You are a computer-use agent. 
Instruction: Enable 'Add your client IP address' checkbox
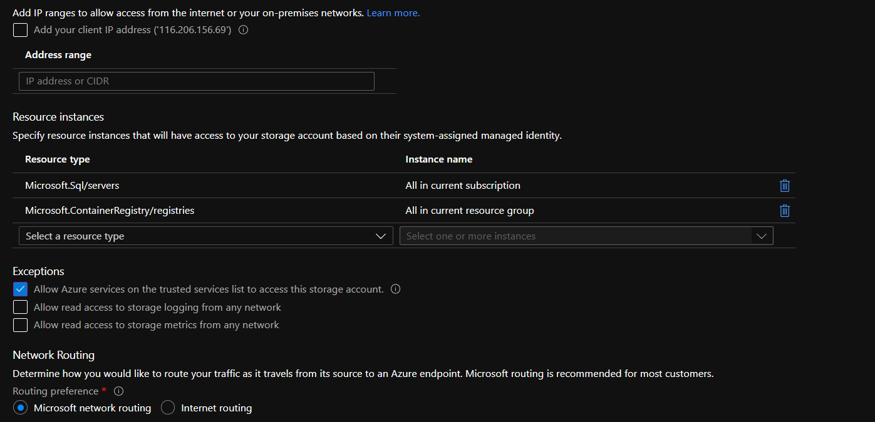[21, 30]
